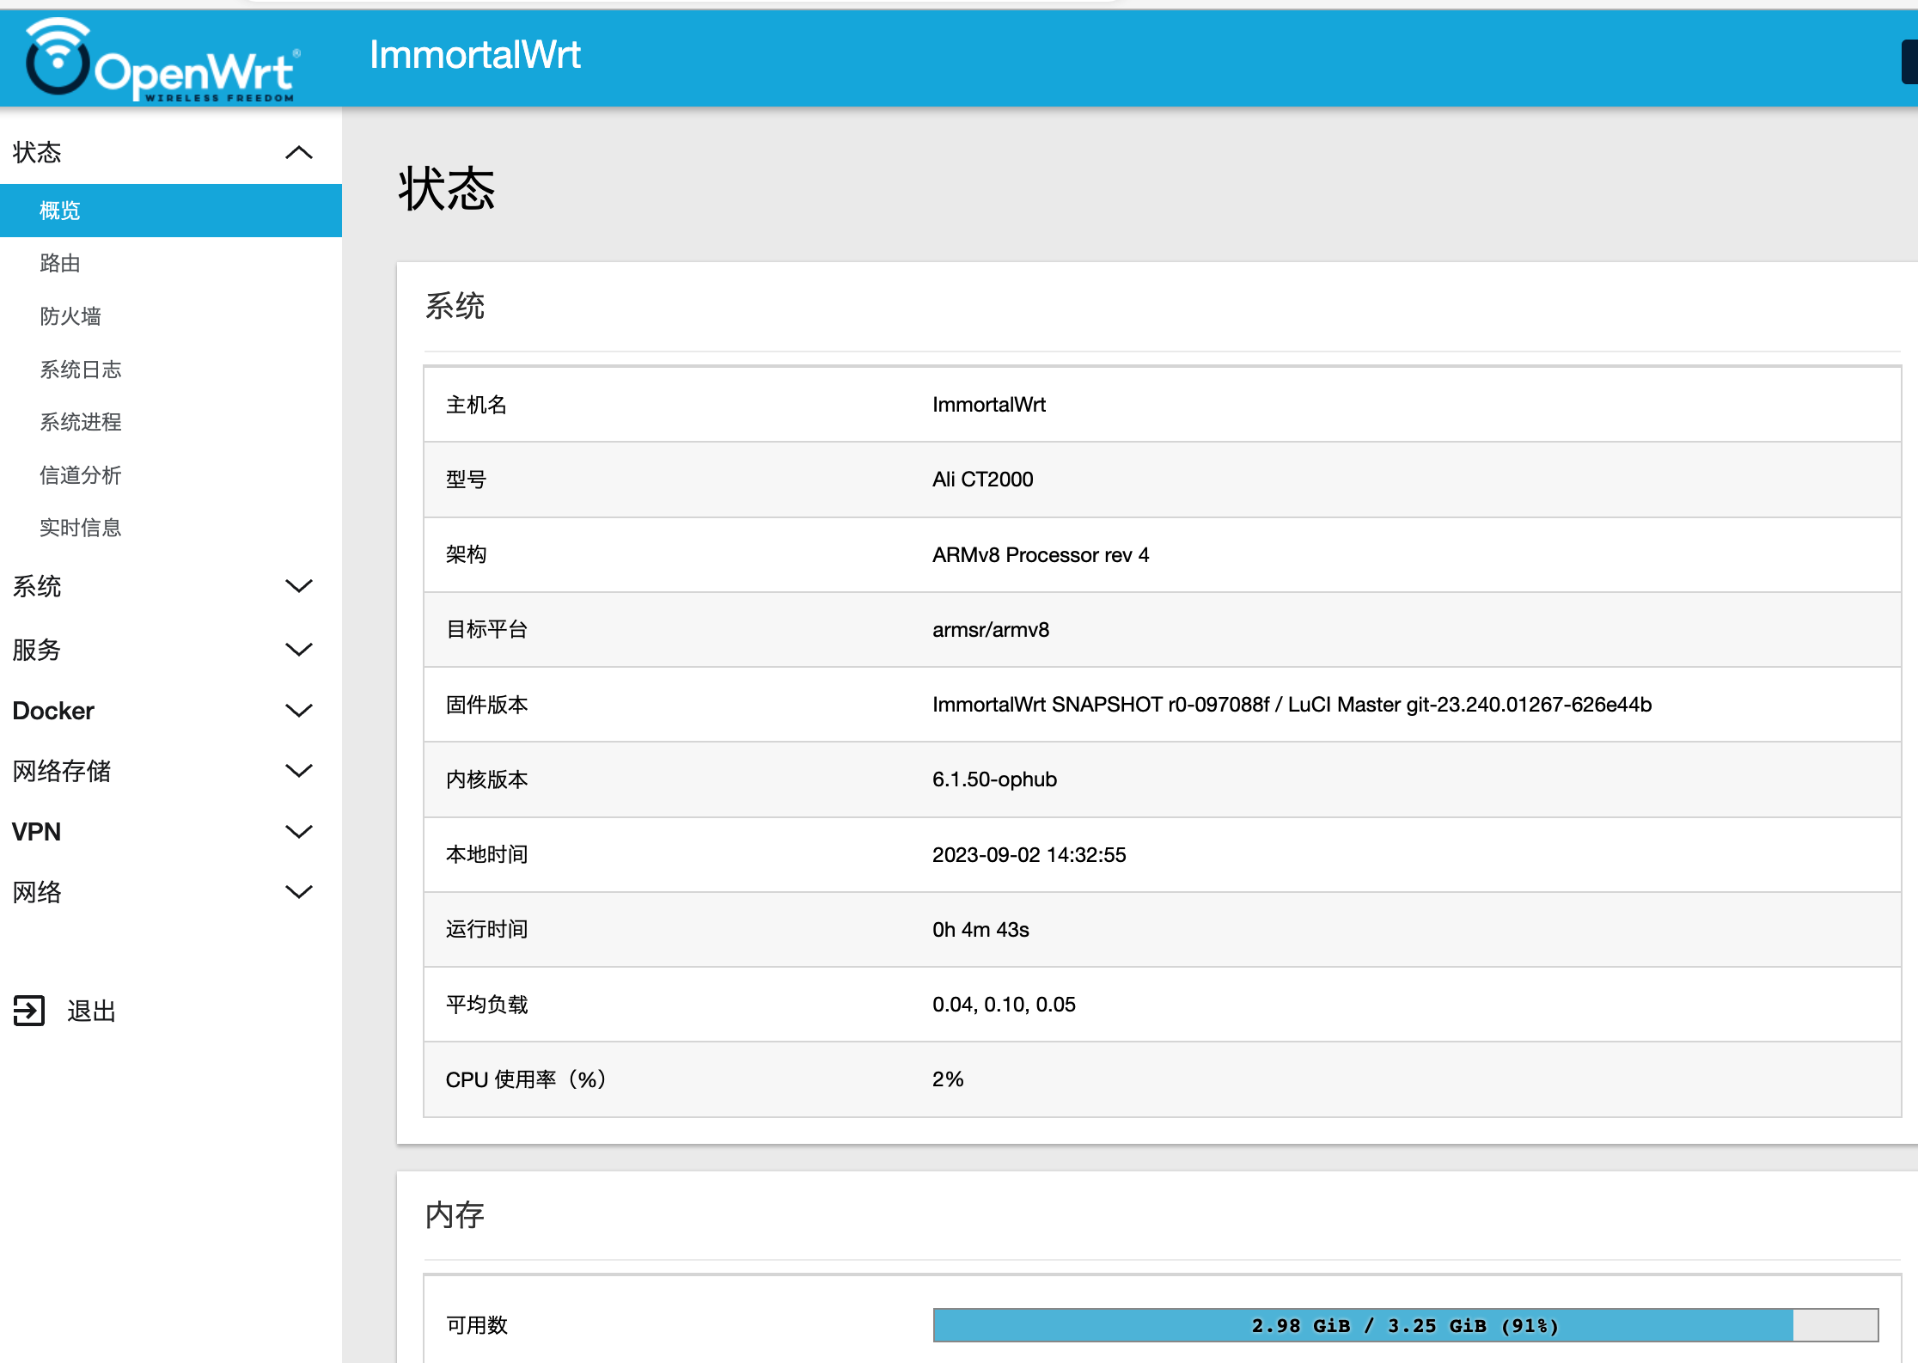Expand the Docker menu chevron

[x=298, y=711]
